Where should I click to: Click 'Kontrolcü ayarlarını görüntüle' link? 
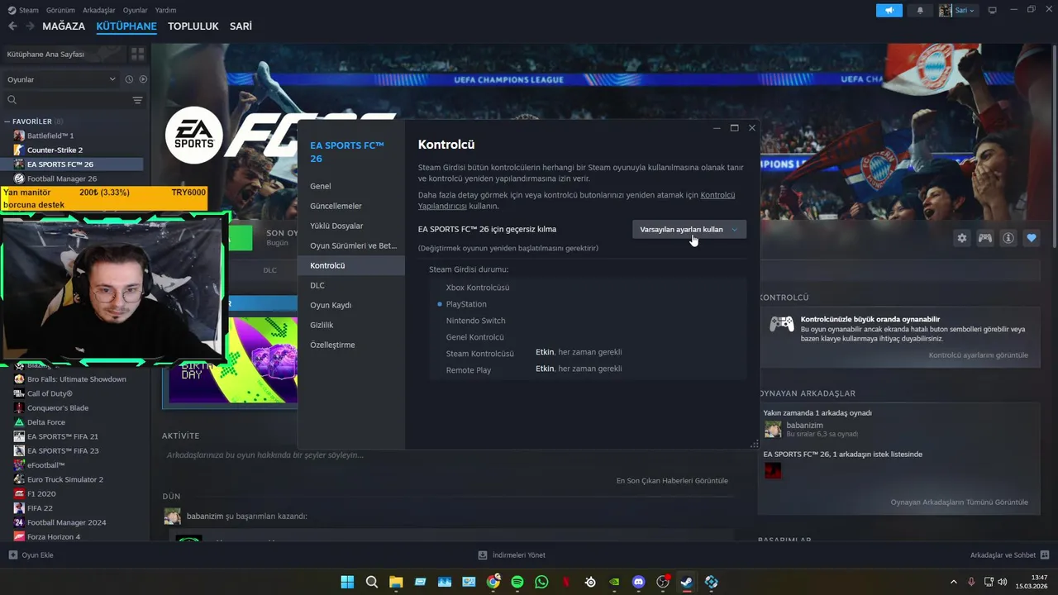click(x=979, y=355)
